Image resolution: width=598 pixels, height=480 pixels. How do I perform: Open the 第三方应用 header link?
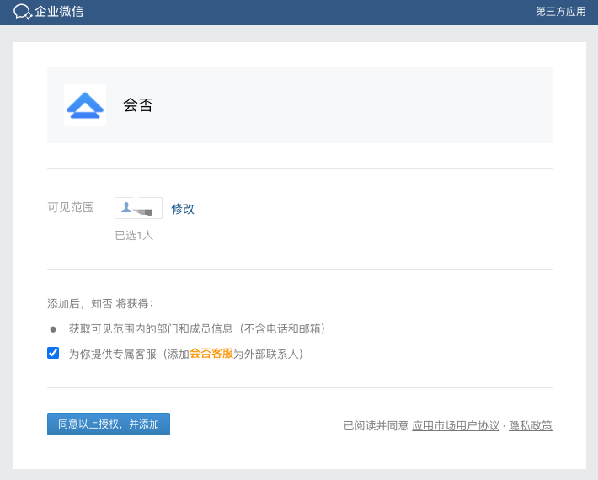pos(561,12)
